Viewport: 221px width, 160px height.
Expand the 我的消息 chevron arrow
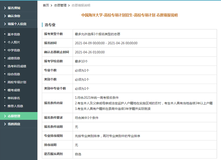click(x=5, y=124)
